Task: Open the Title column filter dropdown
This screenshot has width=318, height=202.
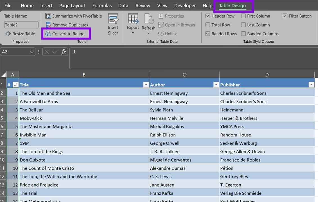Action: pos(146,85)
